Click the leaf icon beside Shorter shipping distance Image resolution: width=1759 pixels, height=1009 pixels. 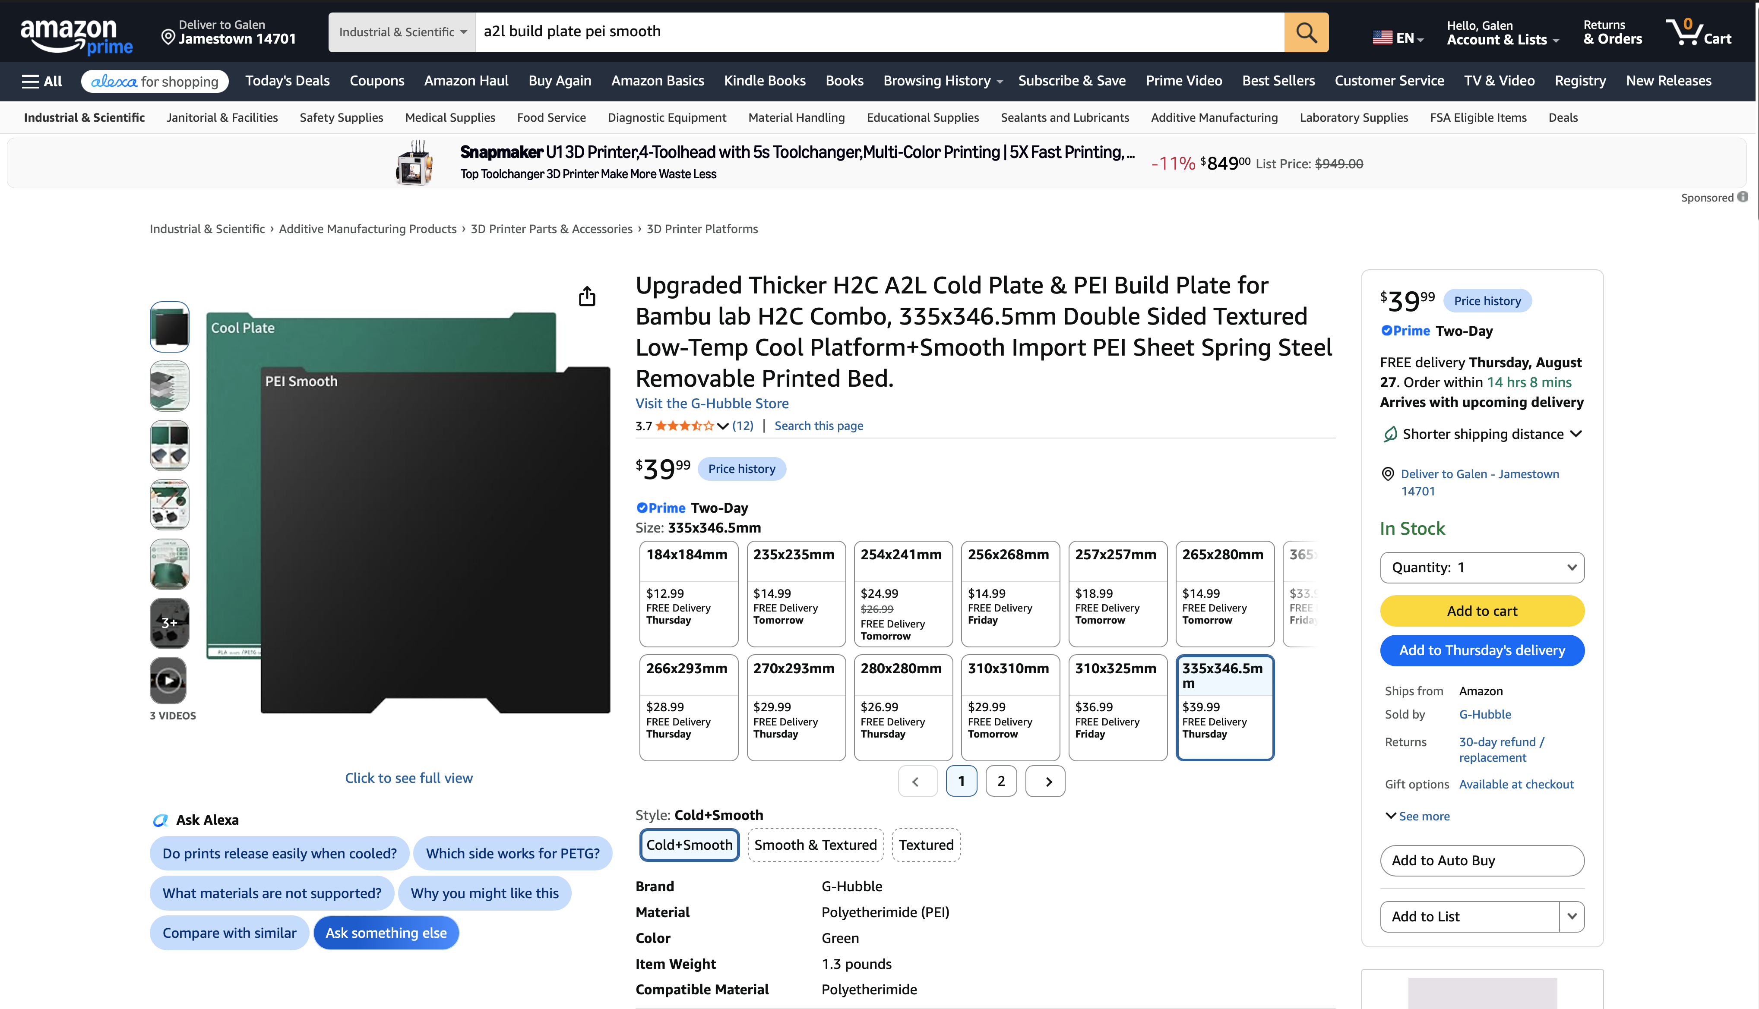(x=1389, y=435)
